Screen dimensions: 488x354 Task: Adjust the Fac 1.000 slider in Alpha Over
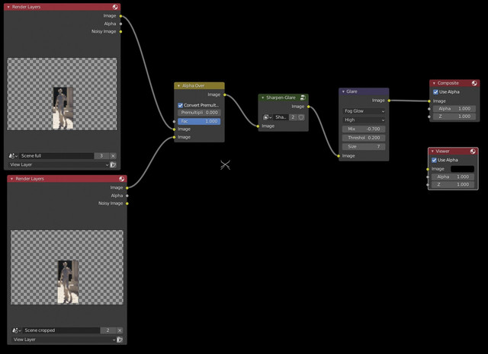click(x=199, y=121)
